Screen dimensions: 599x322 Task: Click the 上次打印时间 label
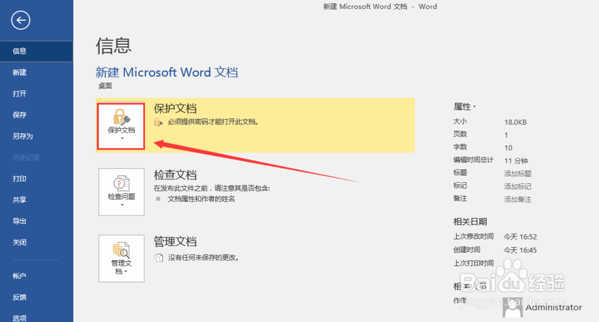coord(473,263)
